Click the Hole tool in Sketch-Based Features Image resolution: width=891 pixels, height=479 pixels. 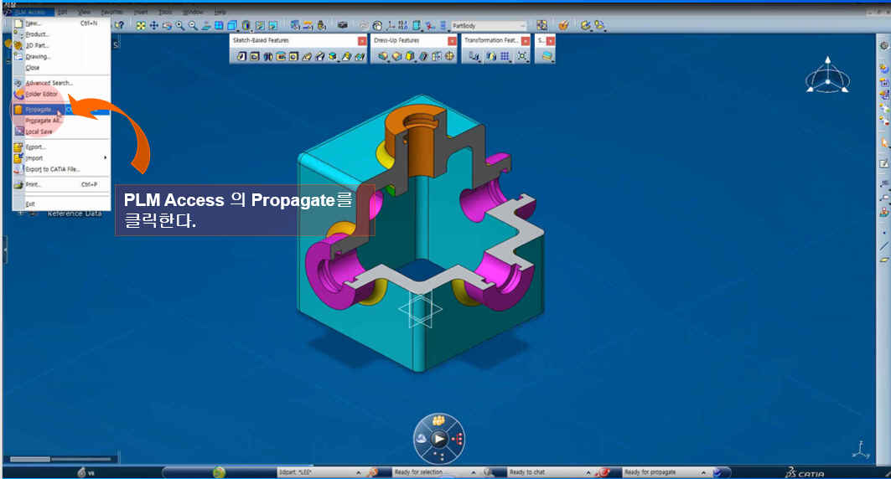[x=294, y=57]
